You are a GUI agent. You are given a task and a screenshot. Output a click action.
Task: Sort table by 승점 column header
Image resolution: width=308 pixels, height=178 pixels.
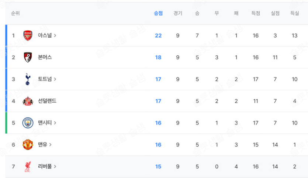(x=158, y=13)
